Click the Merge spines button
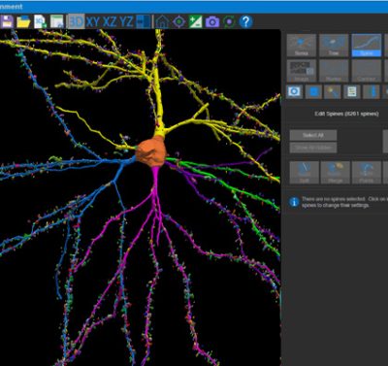Viewport: 388px width, 366px height. coord(335,173)
